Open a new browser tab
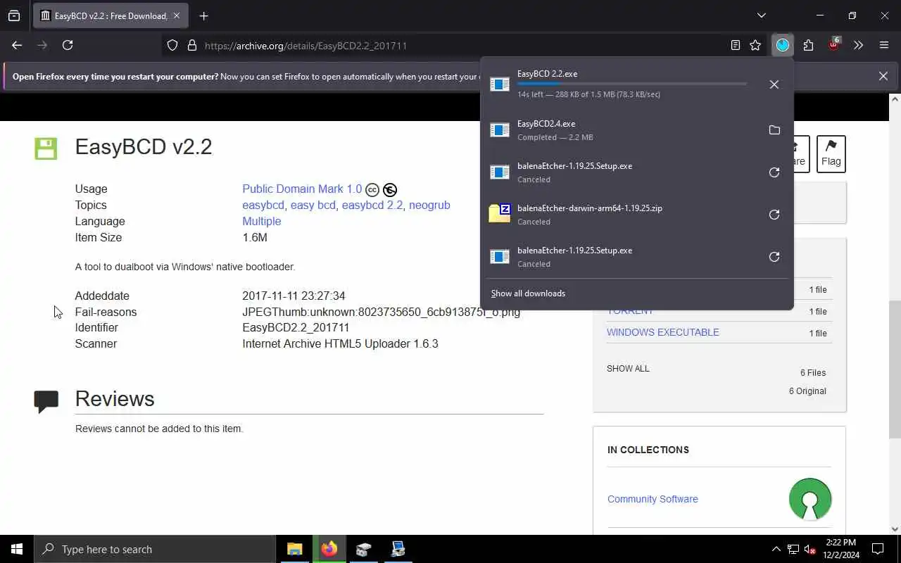 point(203,15)
